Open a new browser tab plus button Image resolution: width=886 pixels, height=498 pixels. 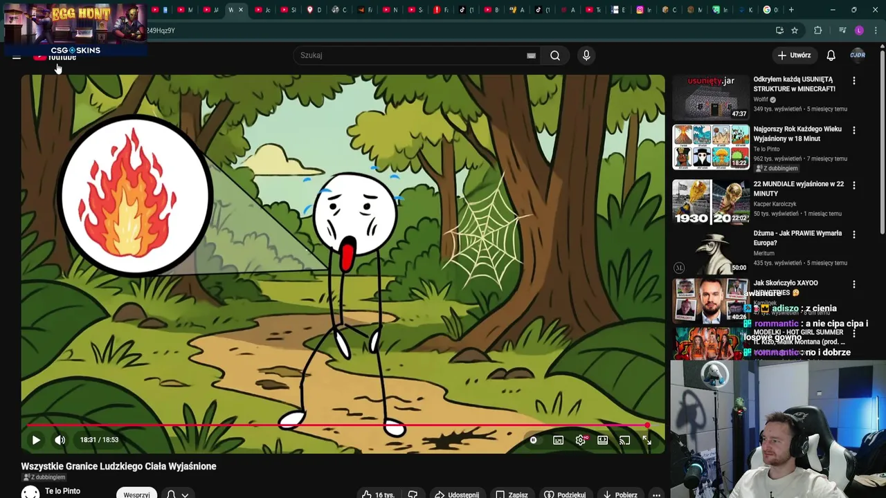(x=791, y=10)
